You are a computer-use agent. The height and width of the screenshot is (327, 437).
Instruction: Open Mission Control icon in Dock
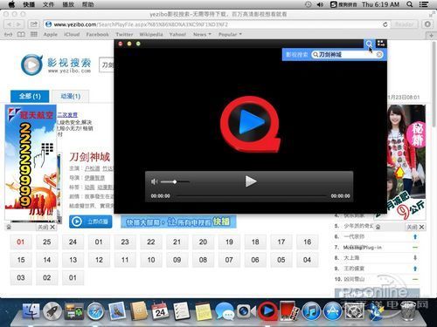(74, 311)
